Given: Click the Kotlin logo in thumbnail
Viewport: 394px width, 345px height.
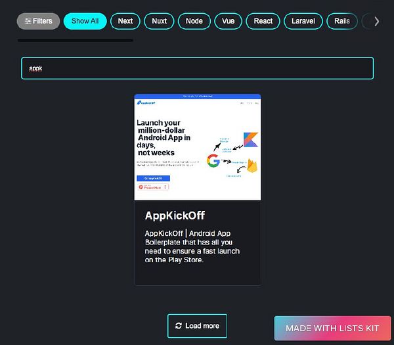Looking at the screenshot, I should point(251,139).
